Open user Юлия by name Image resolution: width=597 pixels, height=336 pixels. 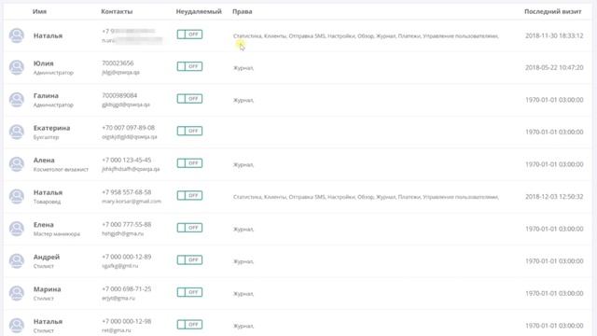(x=44, y=63)
